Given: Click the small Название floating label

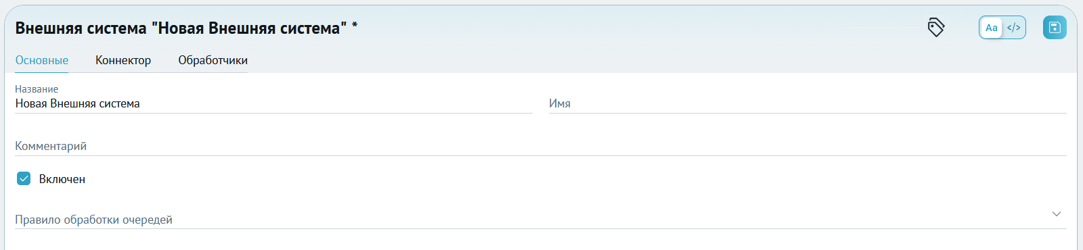Looking at the screenshot, I should click(x=37, y=89).
